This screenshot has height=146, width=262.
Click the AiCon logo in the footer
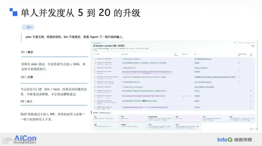pyautogui.click(x=25, y=139)
